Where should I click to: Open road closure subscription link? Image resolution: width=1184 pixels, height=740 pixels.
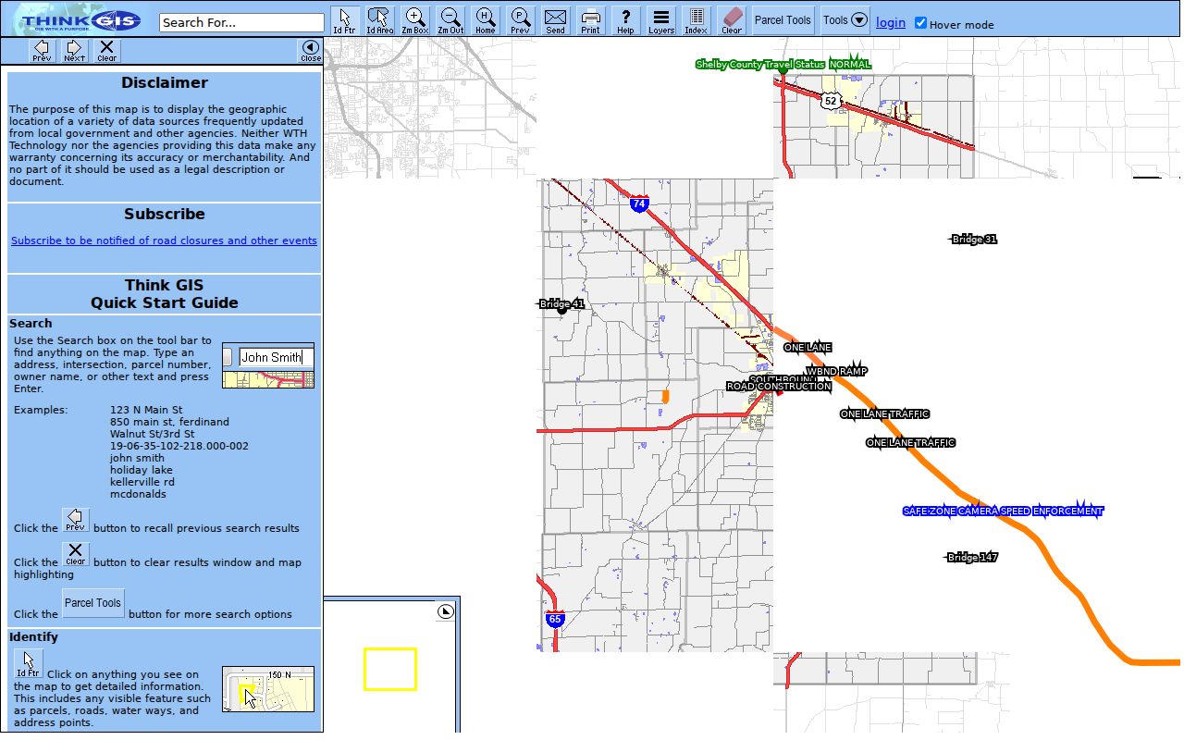[x=164, y=240]
